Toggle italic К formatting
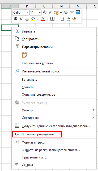This screenshot has height=171, width=98. (21, 19)
